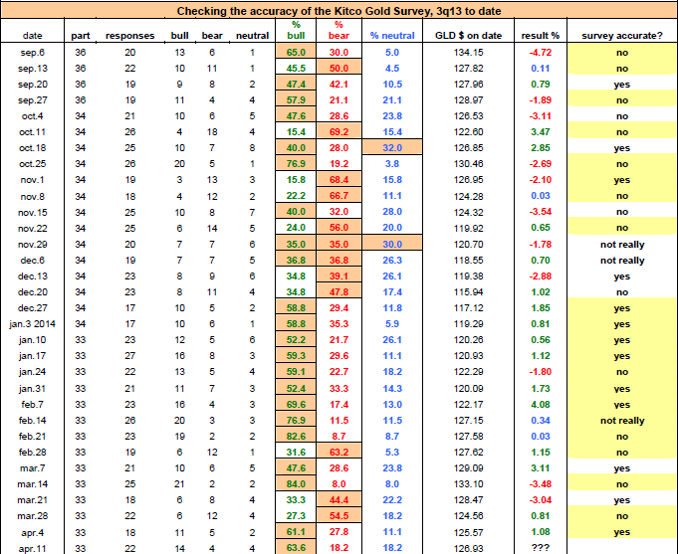Select the 63.2 % bear cell in feb.28 row
Image resolution: width=678 pixels, height=554 pixels.
pos(339,453)
